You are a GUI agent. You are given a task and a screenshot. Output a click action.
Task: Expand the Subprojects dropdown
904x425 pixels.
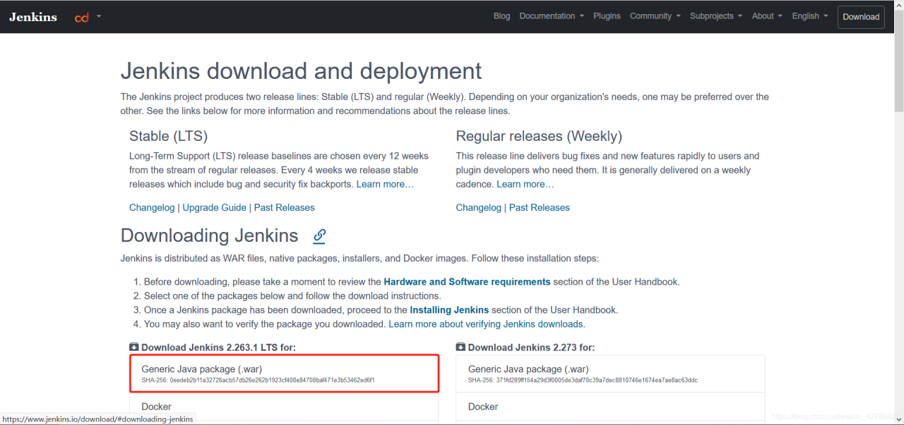pos(715,16)
